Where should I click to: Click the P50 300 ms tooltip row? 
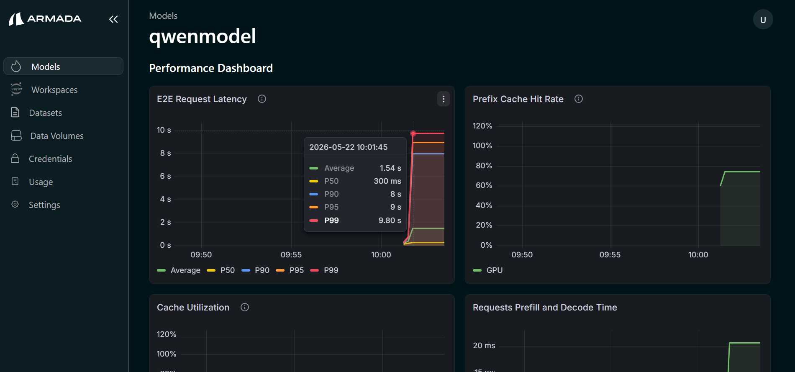tap(355, 181)
